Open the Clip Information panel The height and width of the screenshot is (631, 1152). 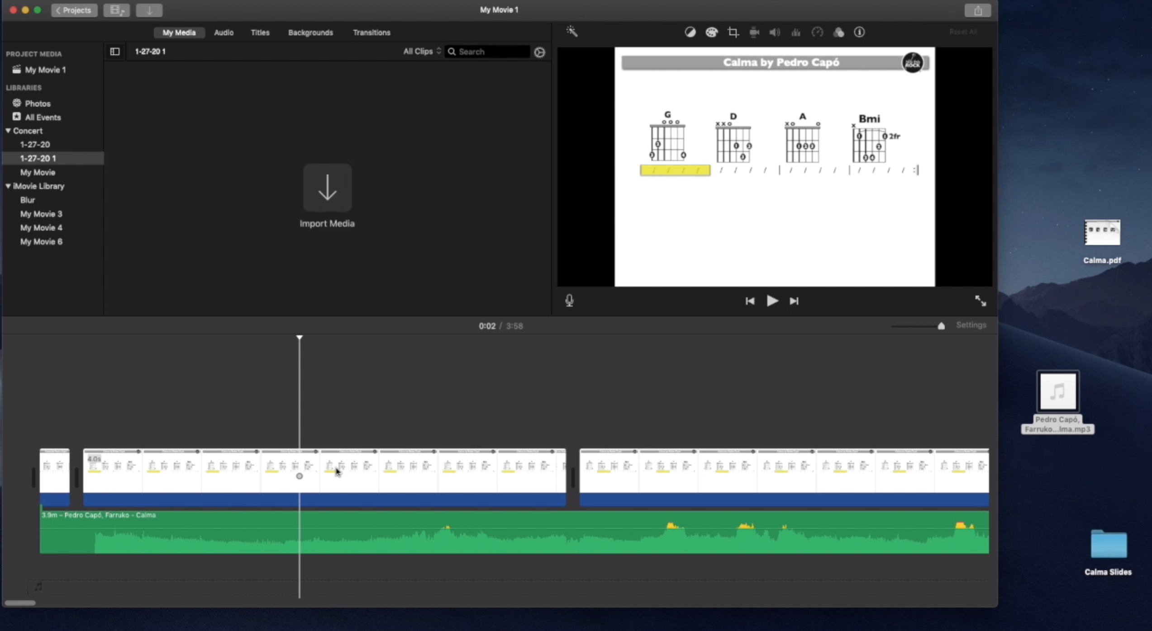click(x=859, y=32)
